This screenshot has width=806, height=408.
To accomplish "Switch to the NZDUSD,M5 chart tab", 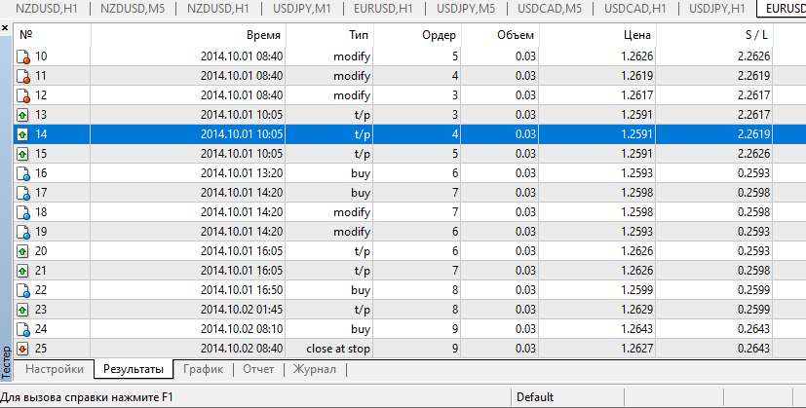I will pos(133,9).
